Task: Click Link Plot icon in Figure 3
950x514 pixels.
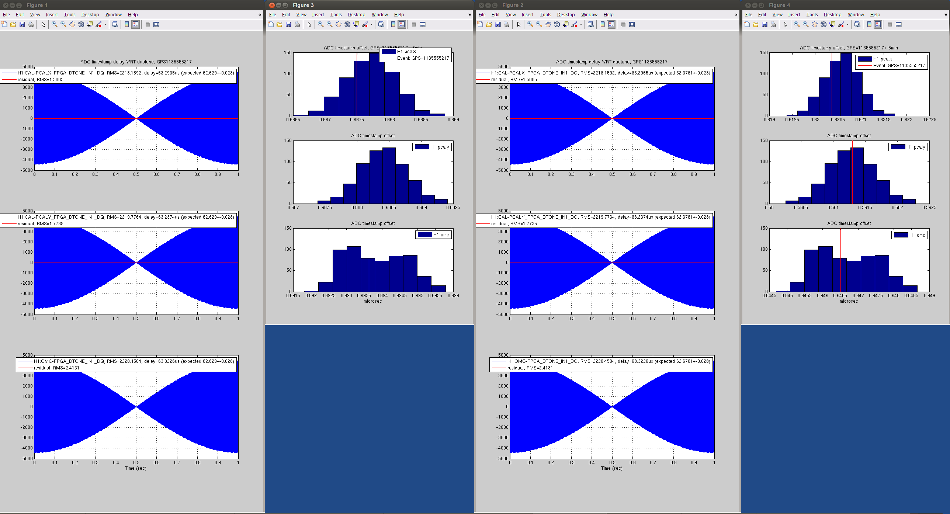Action: click(x=381, y=24)
